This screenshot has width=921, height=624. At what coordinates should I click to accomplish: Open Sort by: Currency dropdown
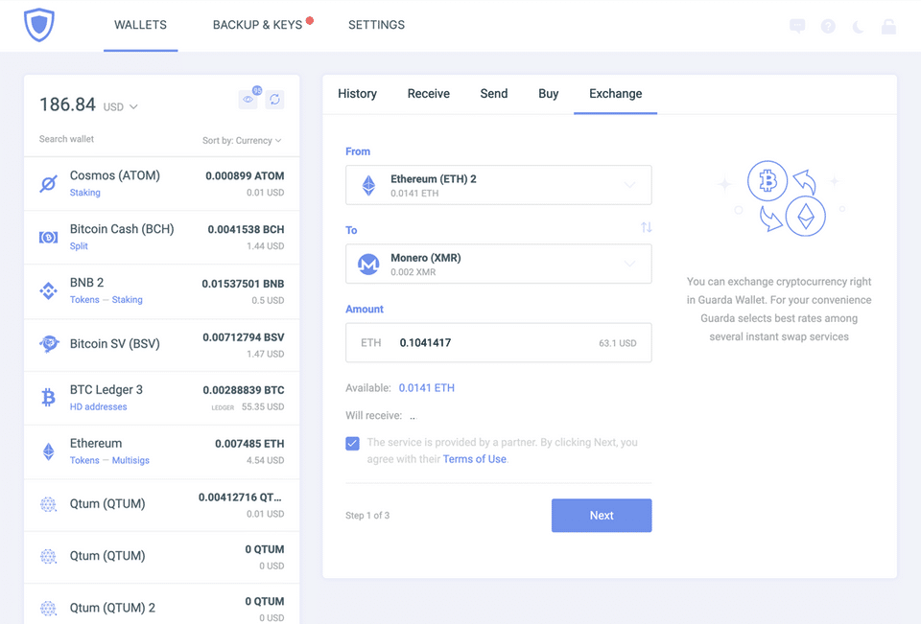(x=242, y=140)
